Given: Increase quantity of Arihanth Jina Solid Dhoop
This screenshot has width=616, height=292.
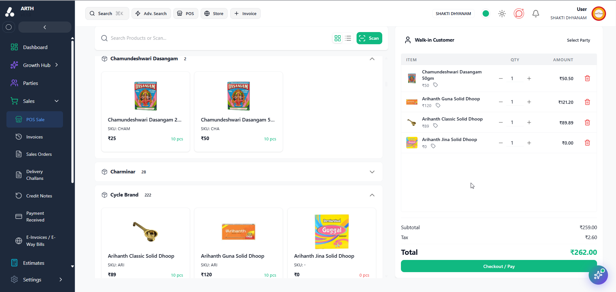Looking at the screenshot, I should [x=529, y=143].
